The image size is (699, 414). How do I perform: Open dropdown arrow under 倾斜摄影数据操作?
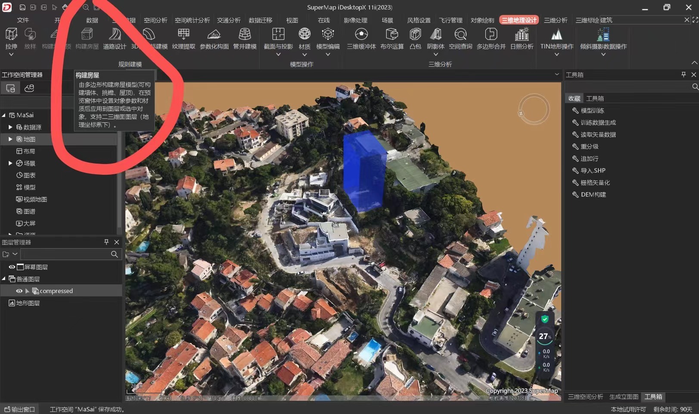point(603,55)
